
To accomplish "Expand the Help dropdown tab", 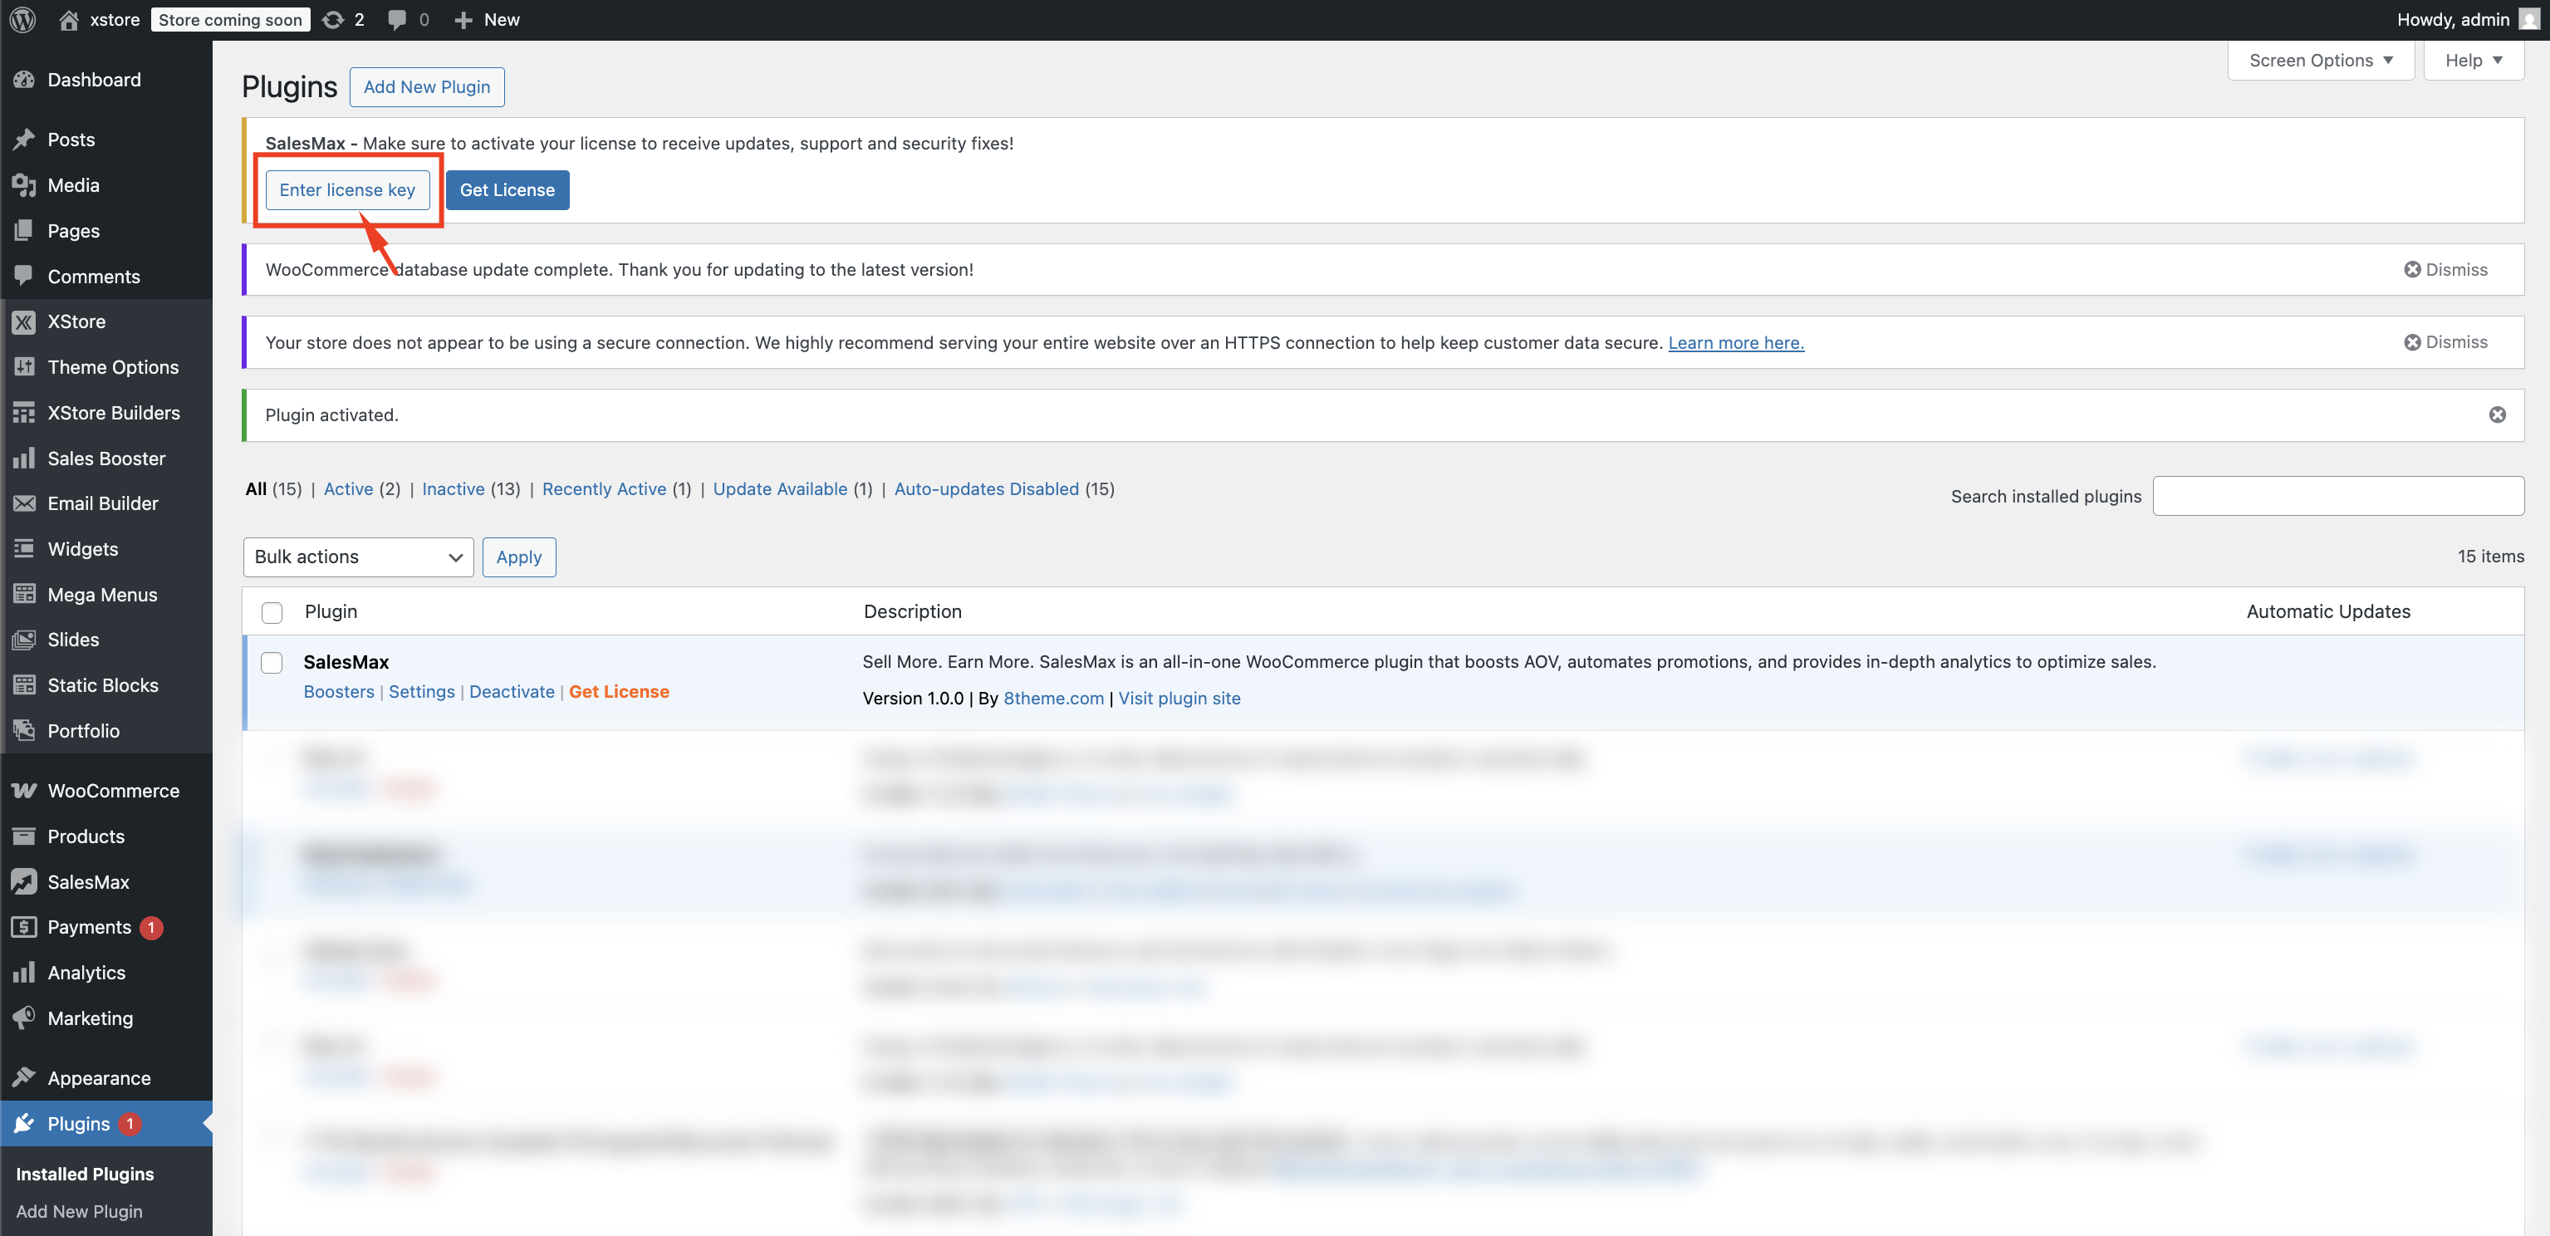I will 2472,61.
